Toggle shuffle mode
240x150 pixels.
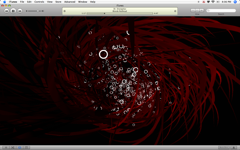(13, 148)
